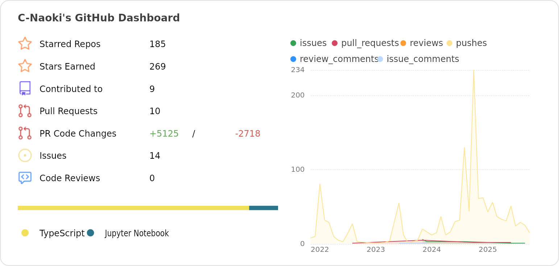Click the dashboard title heading
The height and width of the screenshot is (266, 559).
coord(99,18)
